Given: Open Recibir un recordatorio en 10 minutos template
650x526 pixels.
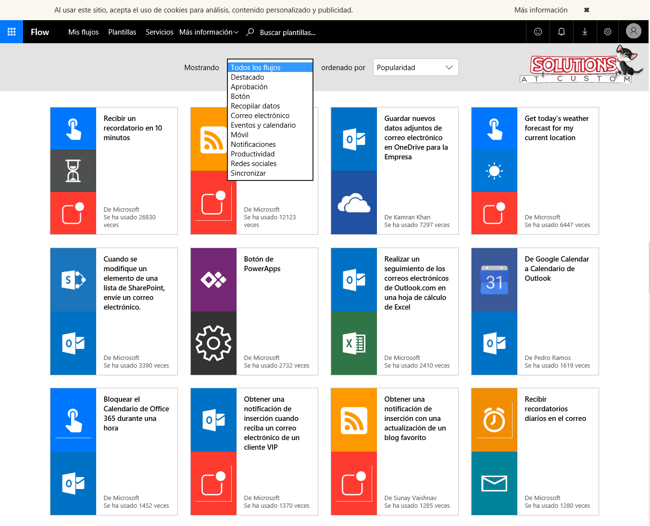Looking at the screenshot, I should point(133,128).
